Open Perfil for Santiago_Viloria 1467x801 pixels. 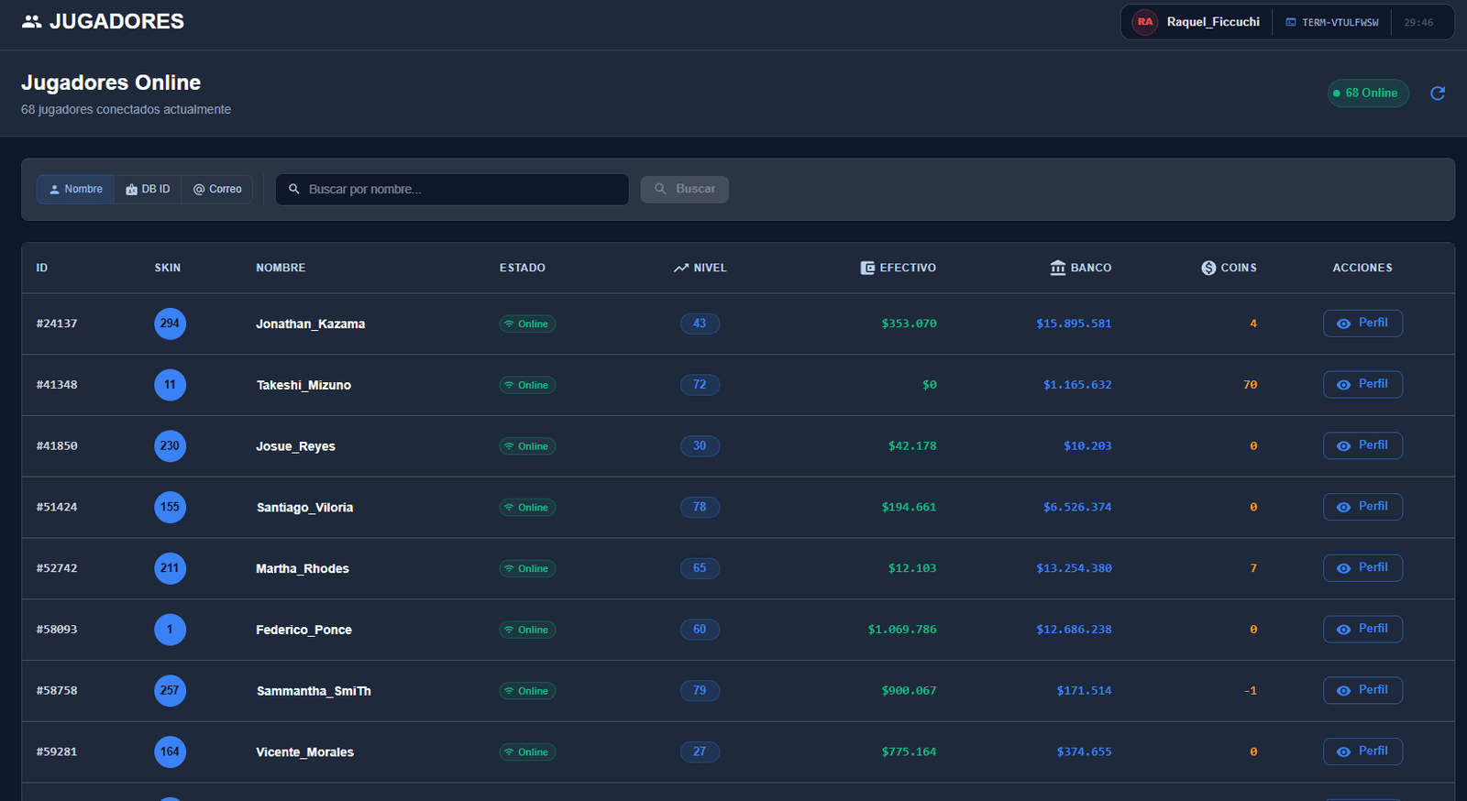pos(1362,507)
